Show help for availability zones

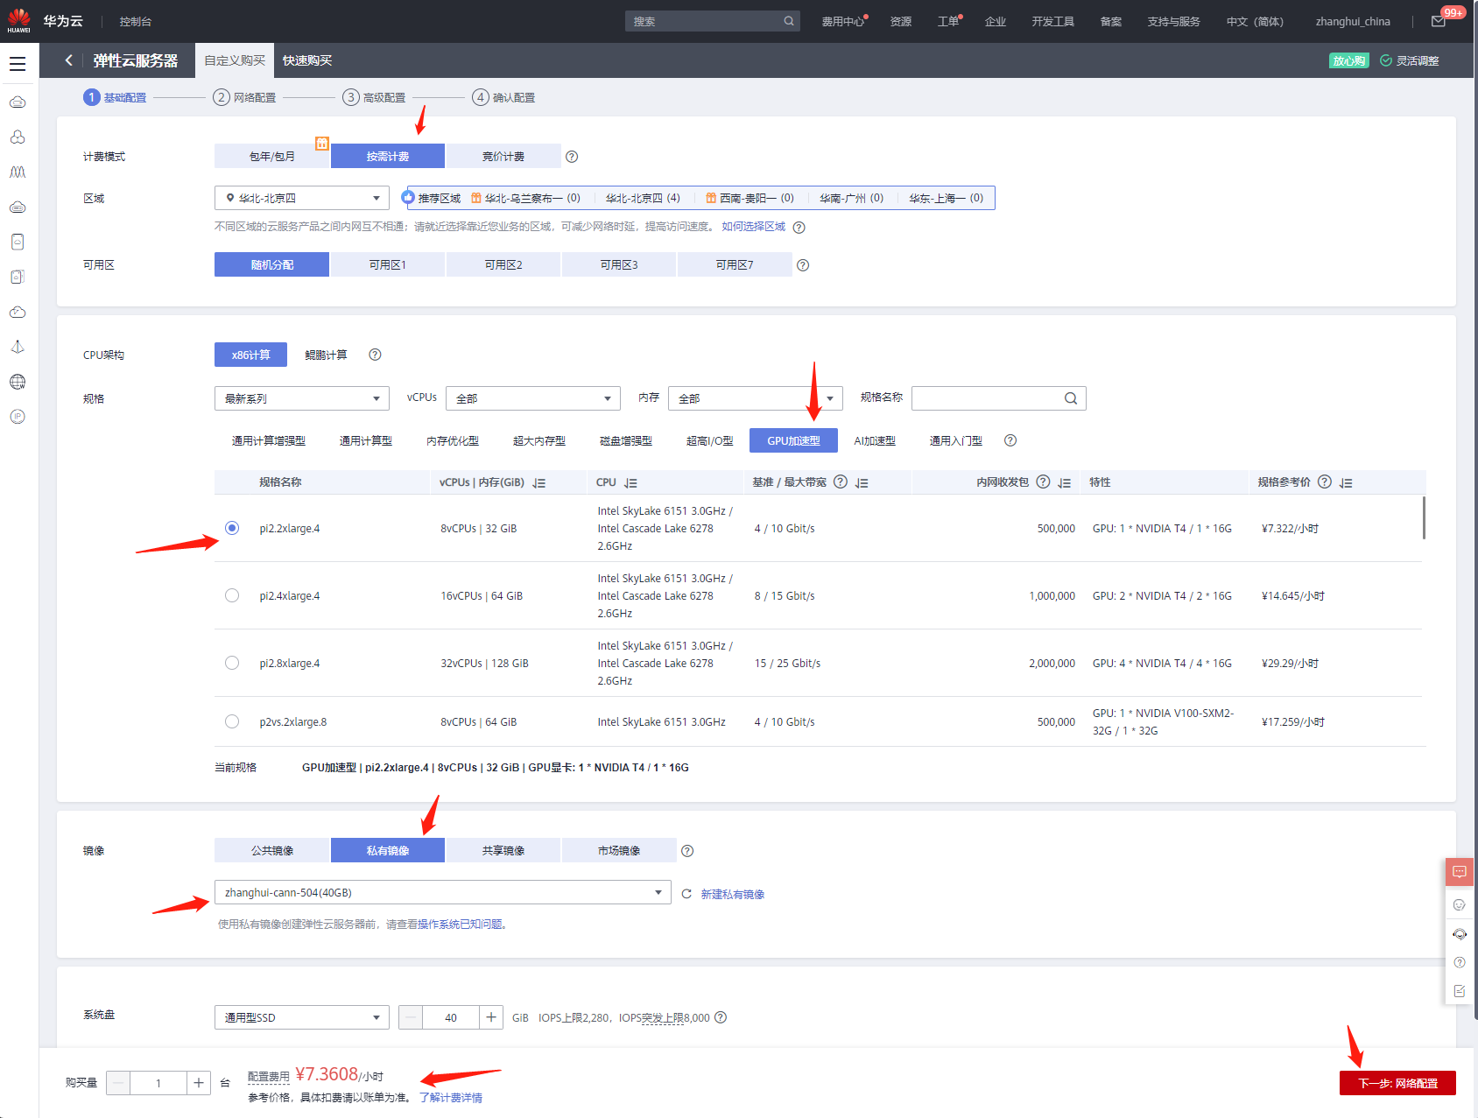[803, 265]
